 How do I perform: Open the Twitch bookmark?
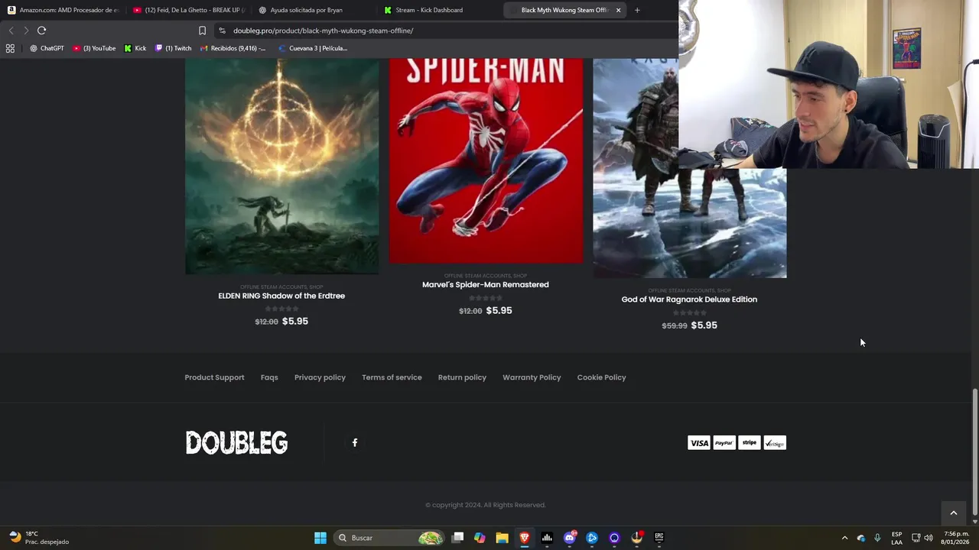[x=174, y=48]
